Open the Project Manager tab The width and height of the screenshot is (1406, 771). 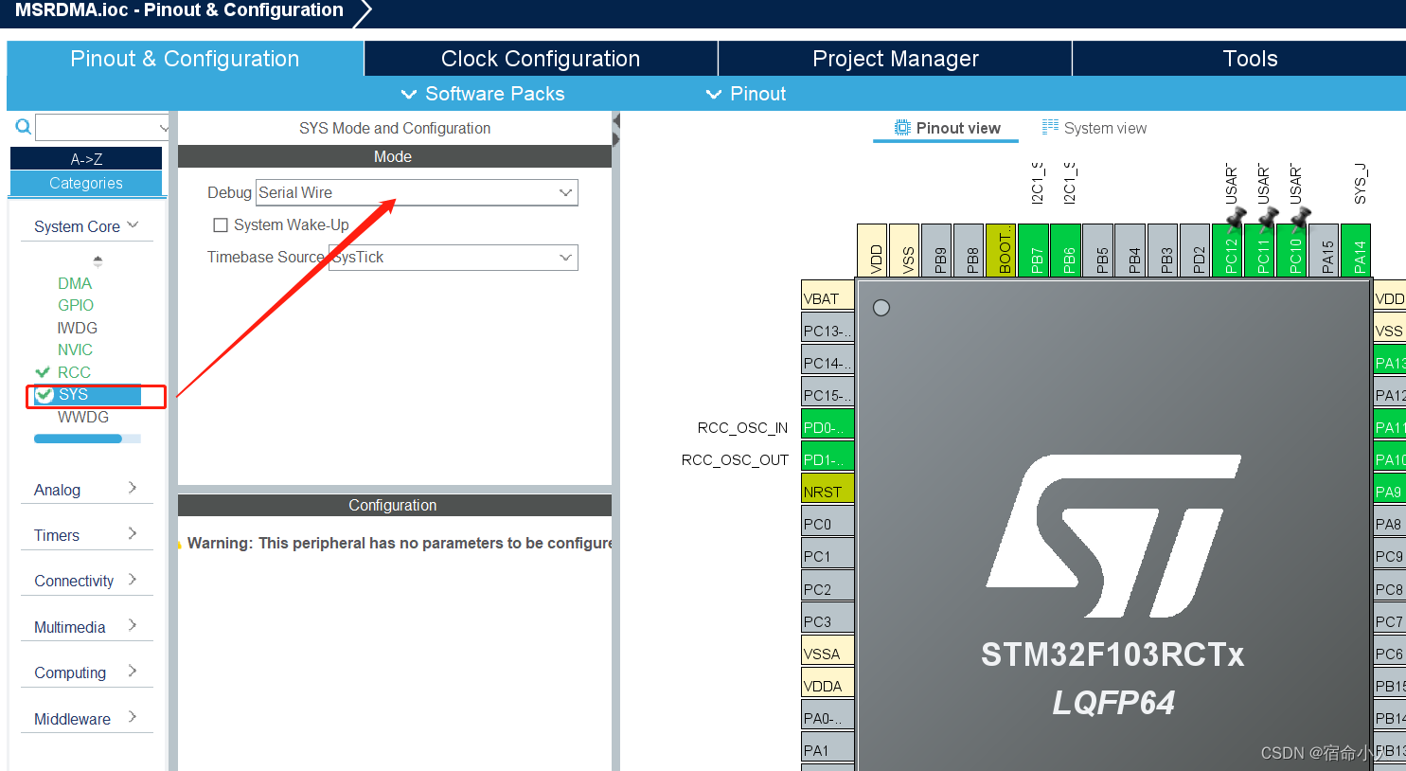click(x=895, y=58)
